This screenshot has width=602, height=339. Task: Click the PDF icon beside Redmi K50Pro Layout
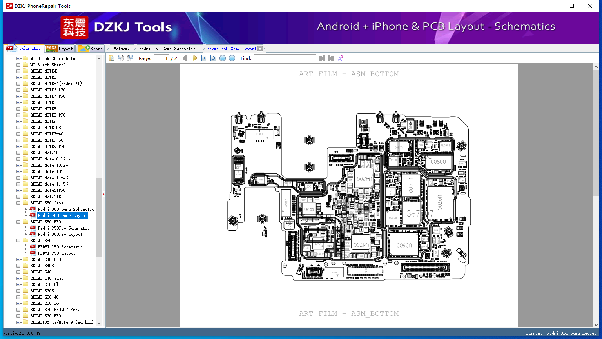click(x=33, y=234)
